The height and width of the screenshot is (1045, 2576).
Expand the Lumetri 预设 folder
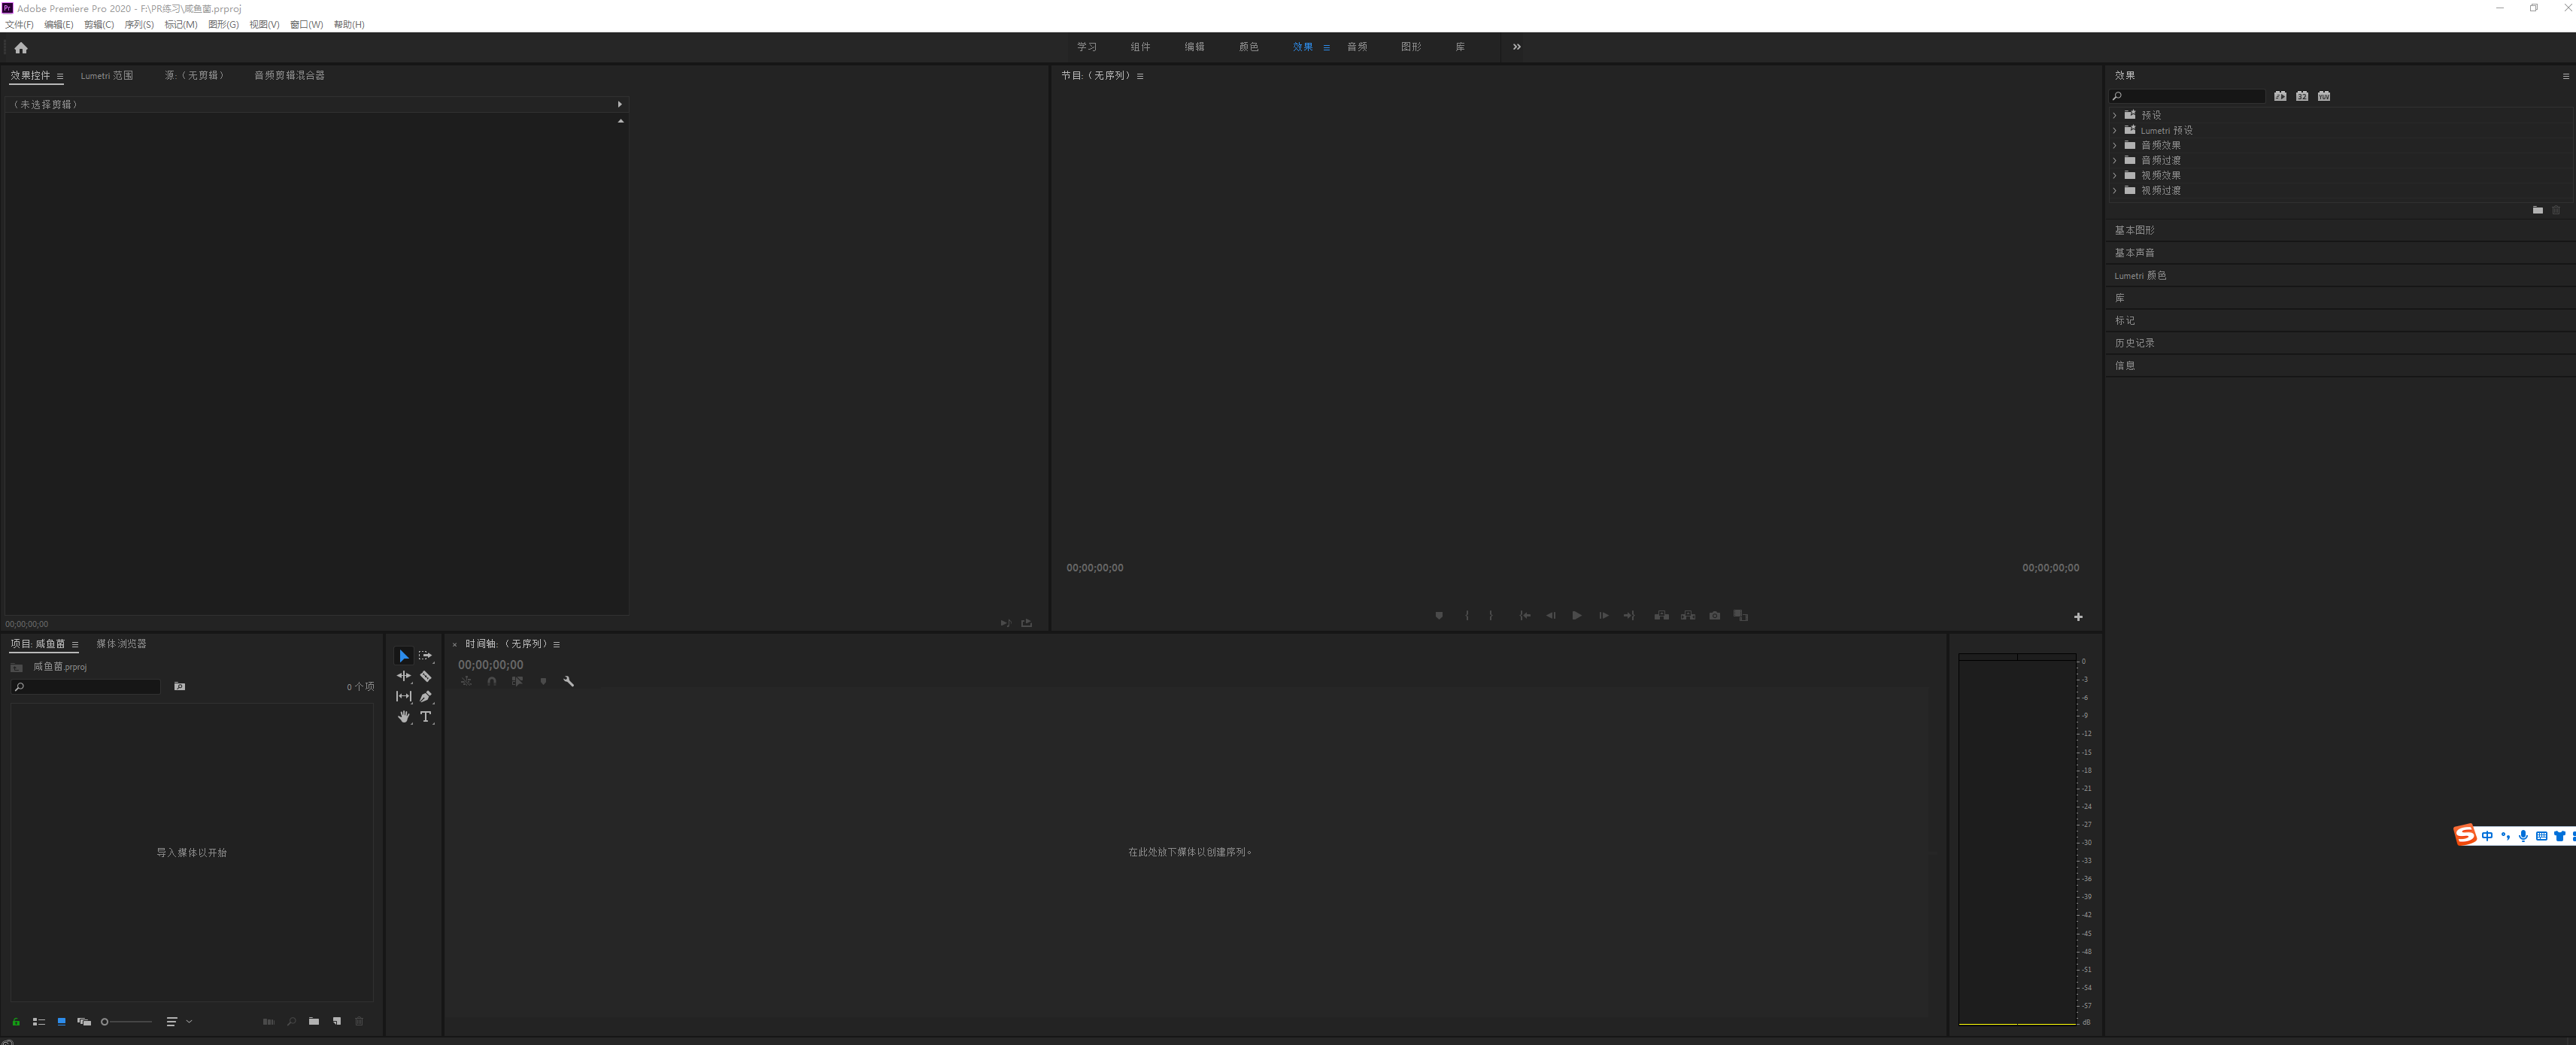[x=2115, y=130]
